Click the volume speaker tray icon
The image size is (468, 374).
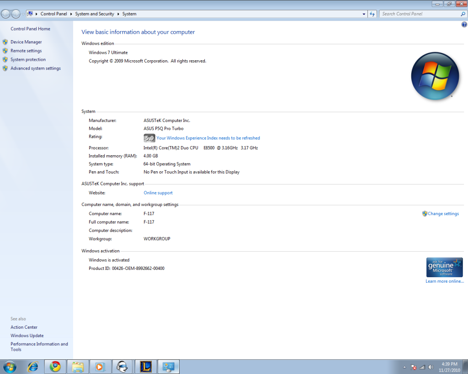coord(431,367)
